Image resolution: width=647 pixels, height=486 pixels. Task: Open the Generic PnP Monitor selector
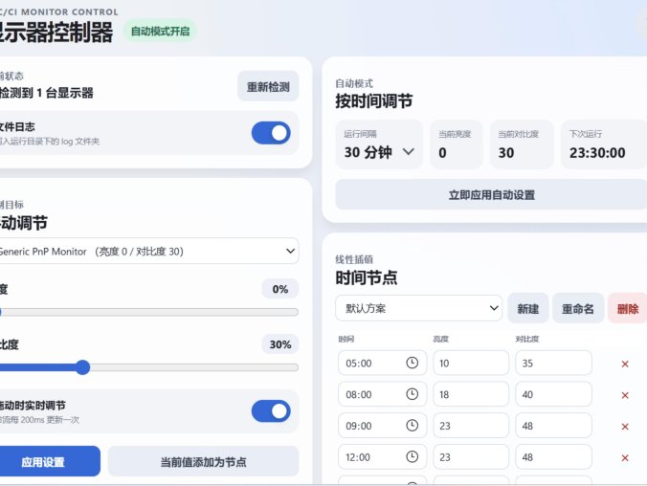click(x=148, y=251)
